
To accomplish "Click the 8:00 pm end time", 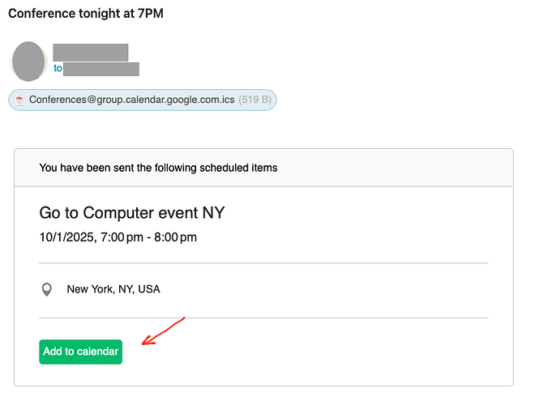I will [x=175, y=237].
